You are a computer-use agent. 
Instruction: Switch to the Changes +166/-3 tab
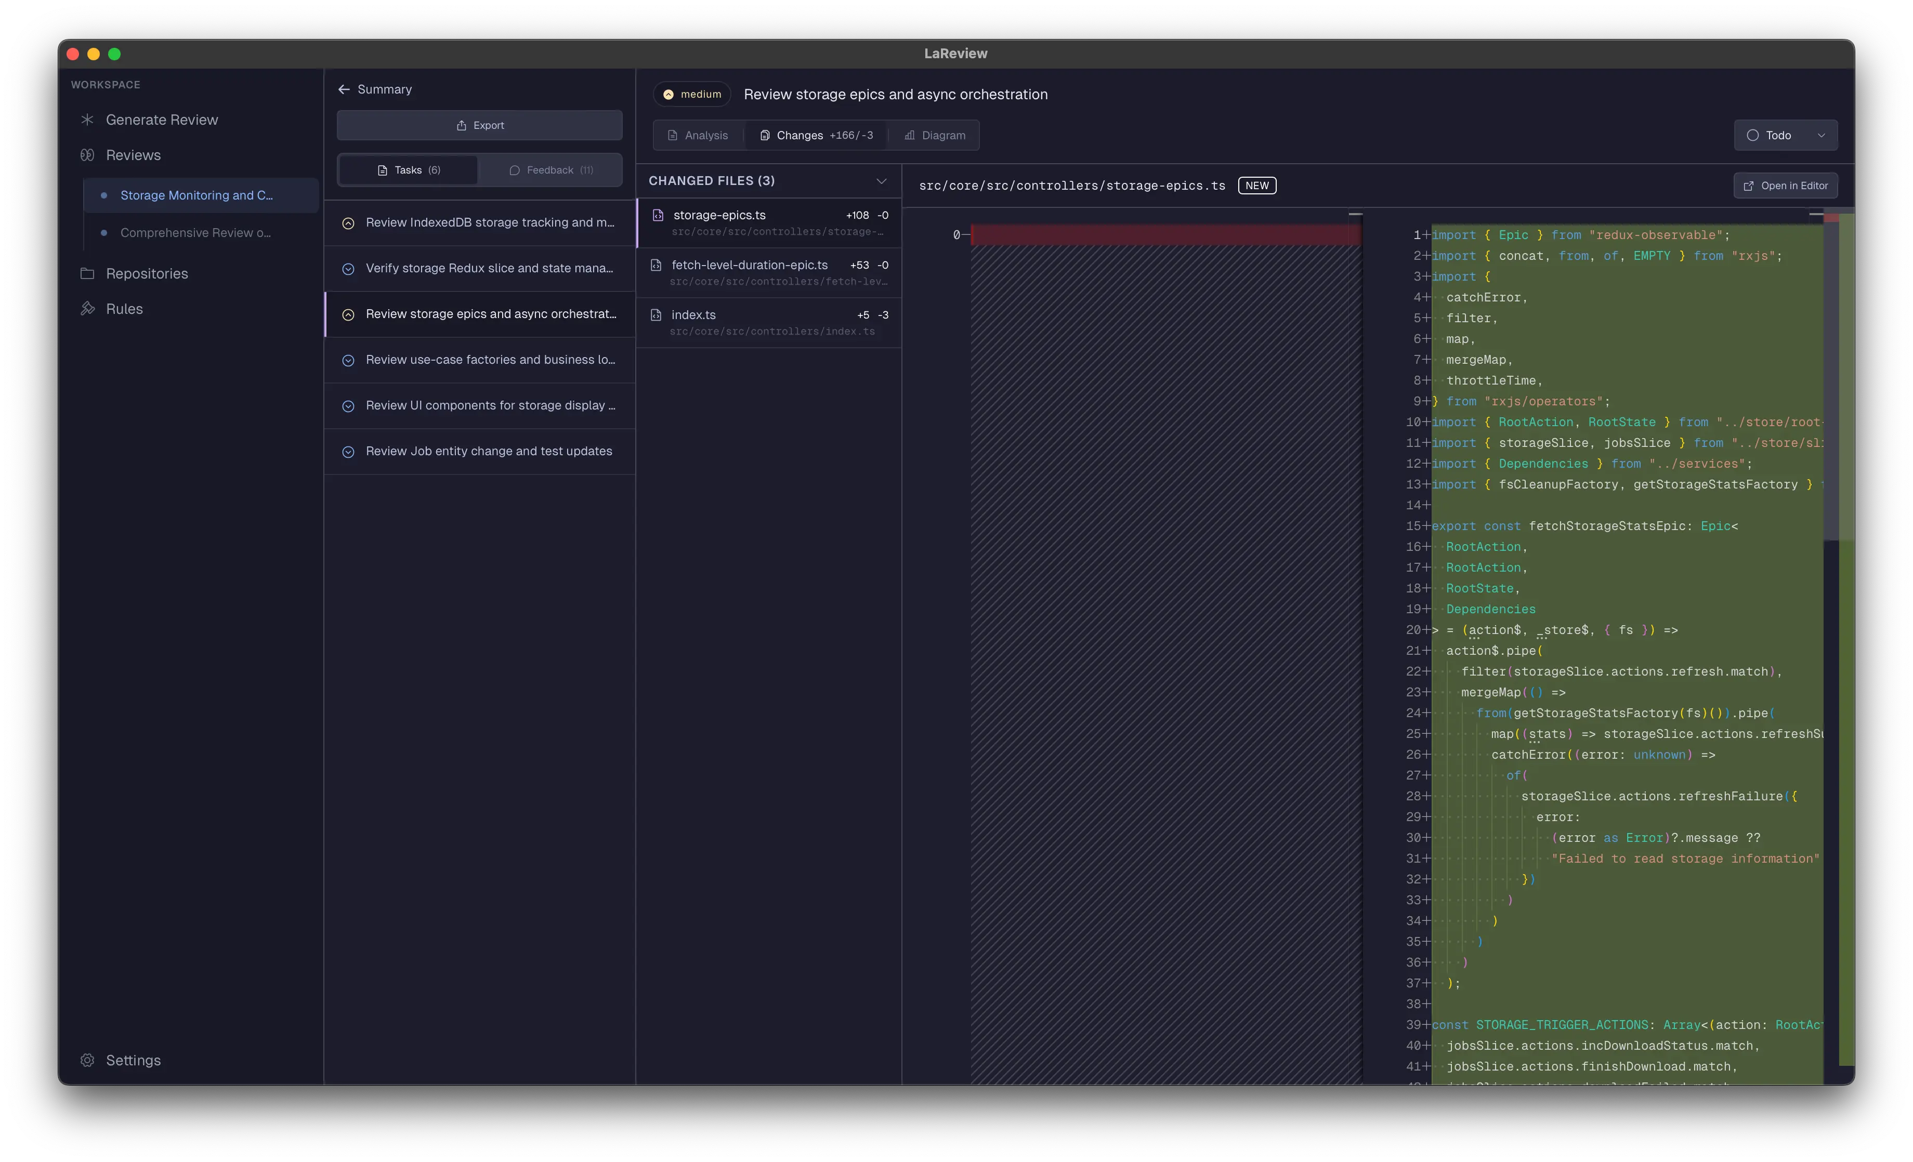816,135
